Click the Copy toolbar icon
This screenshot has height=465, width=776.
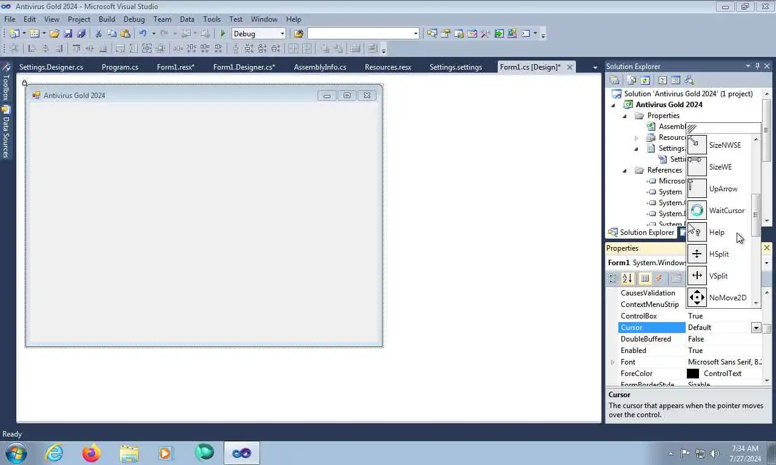pos(112,34)
